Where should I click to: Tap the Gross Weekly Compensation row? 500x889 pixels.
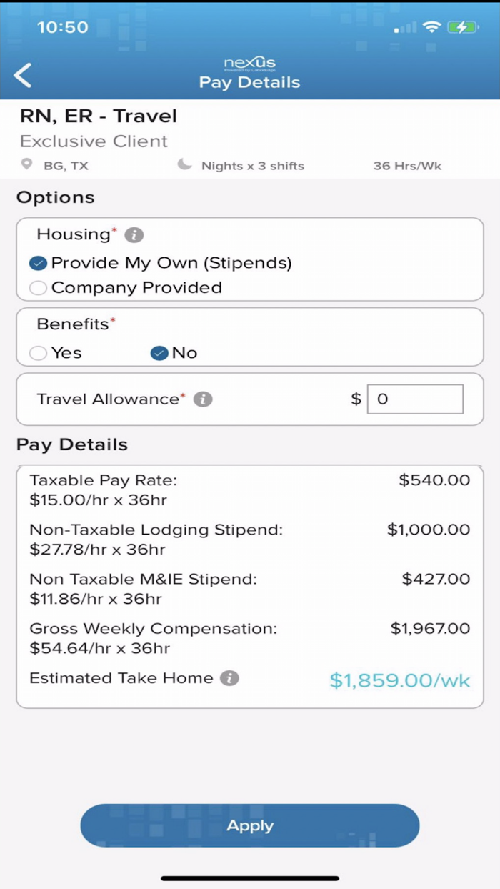pos(249,639)
